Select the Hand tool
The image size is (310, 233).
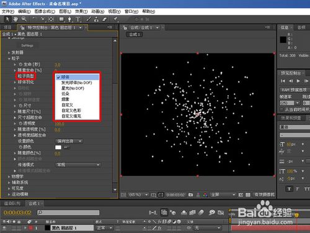(x=15, y=19)
